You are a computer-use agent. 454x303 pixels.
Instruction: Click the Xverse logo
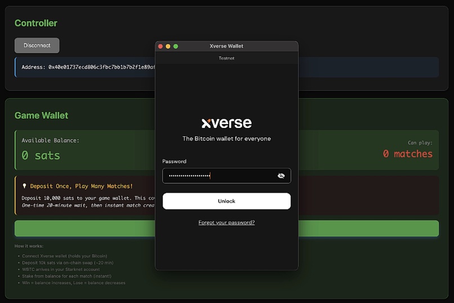[226, 123]
